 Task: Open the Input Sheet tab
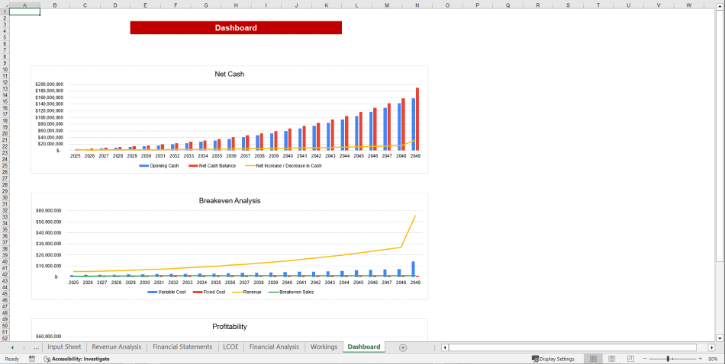click(x=64, y=347)
